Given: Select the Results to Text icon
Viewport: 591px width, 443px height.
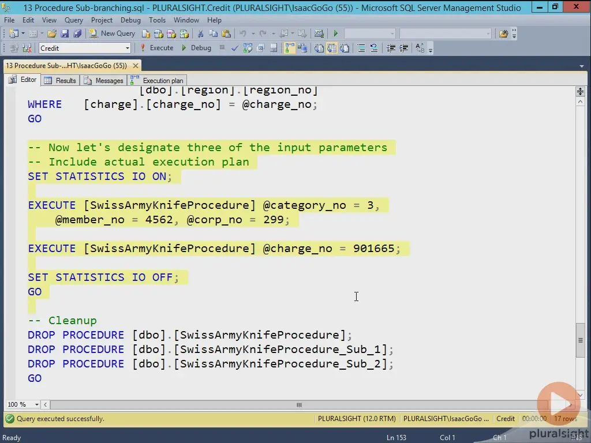Looking at the screenshot, I should click(x=319, y=48).
